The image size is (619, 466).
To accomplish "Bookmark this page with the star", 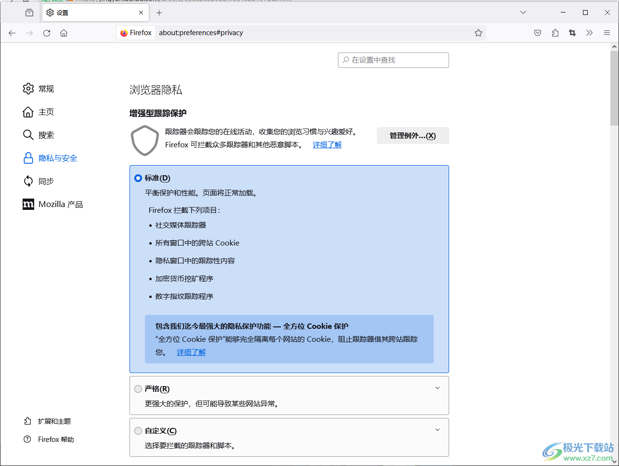I will pyautogui.click(x=478, y=33).
